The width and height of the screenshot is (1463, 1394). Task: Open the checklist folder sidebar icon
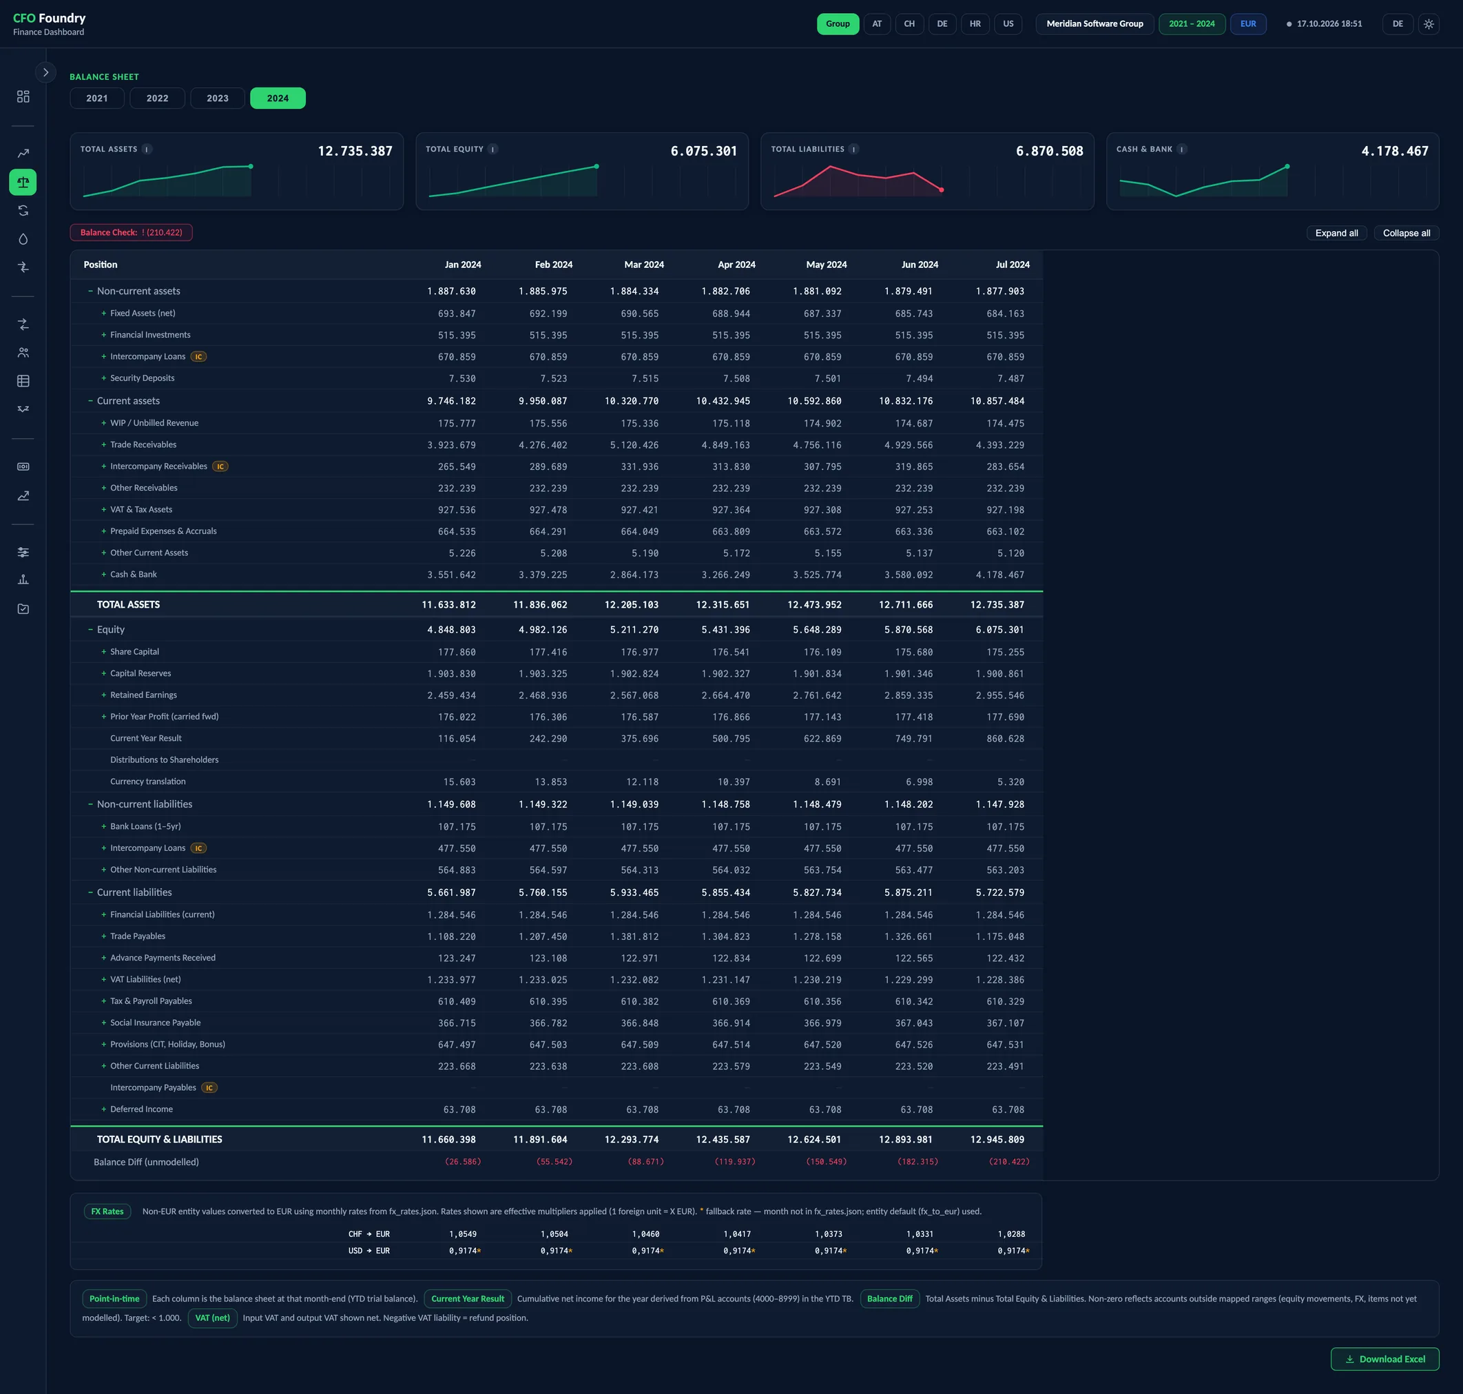23,608
